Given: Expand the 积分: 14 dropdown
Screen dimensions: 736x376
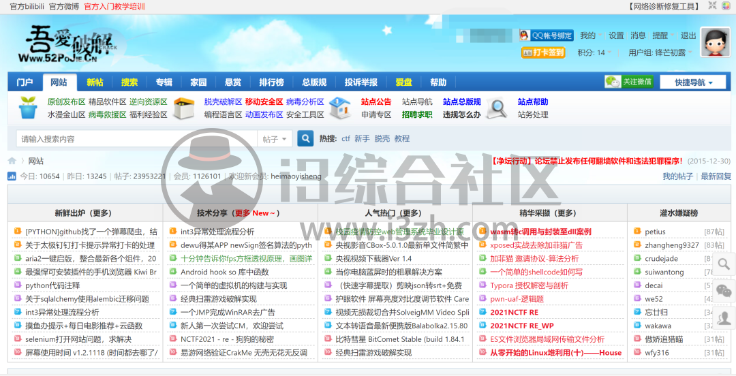Looking at the screenshot, I should (594, 52).
